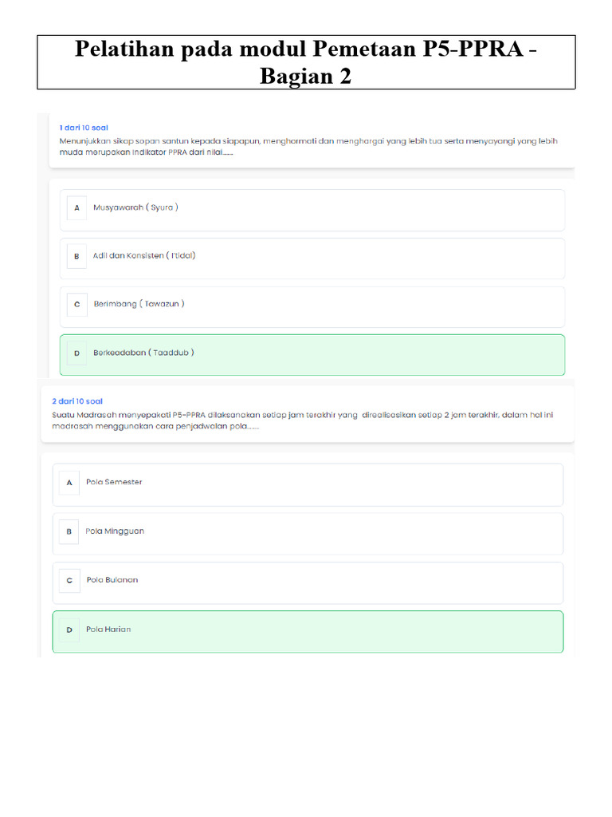612x817 pixels.
Task: Click letter A badge beside Pola Semester
Action: coord(69,483)
